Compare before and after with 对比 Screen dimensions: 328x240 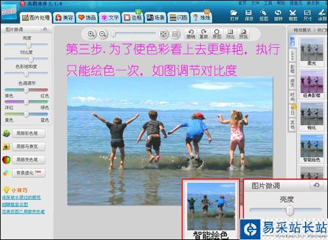coord(230,34)
